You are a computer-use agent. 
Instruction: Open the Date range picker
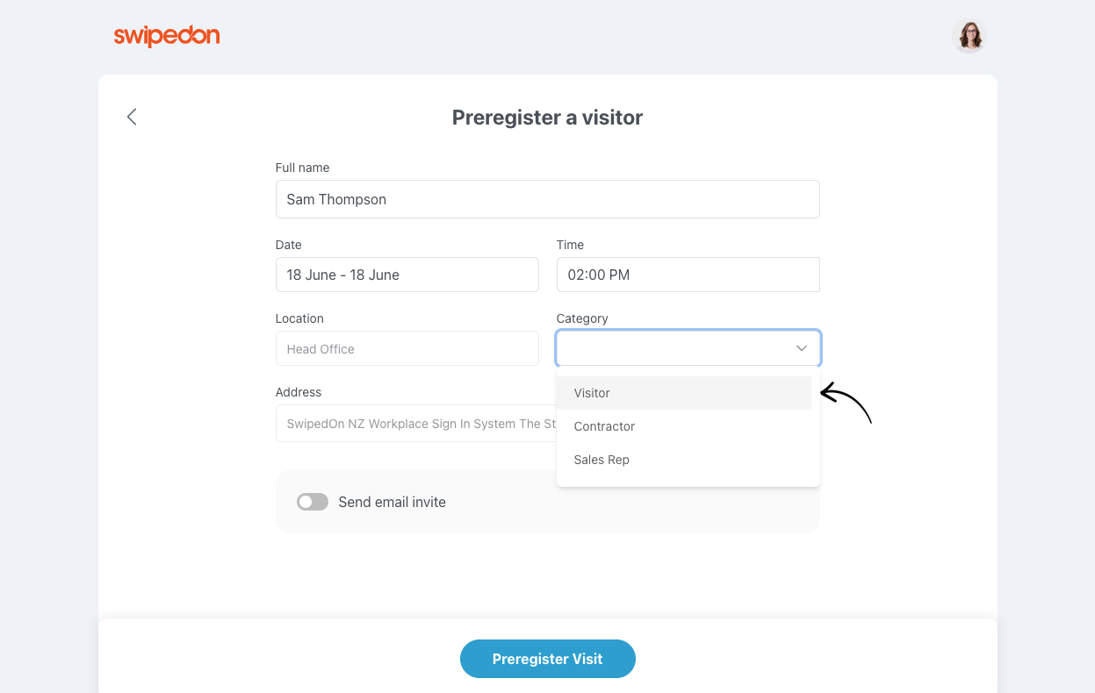407,275
